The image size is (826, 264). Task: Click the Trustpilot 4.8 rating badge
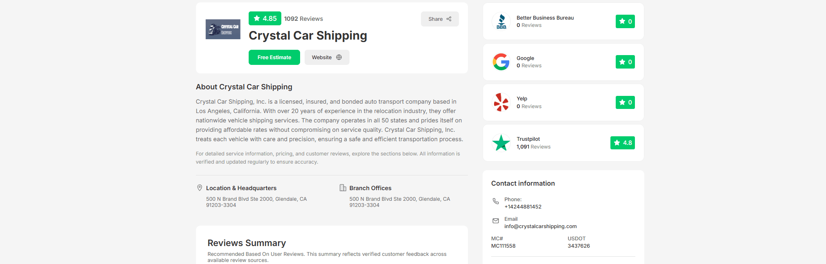pos(623,143)
